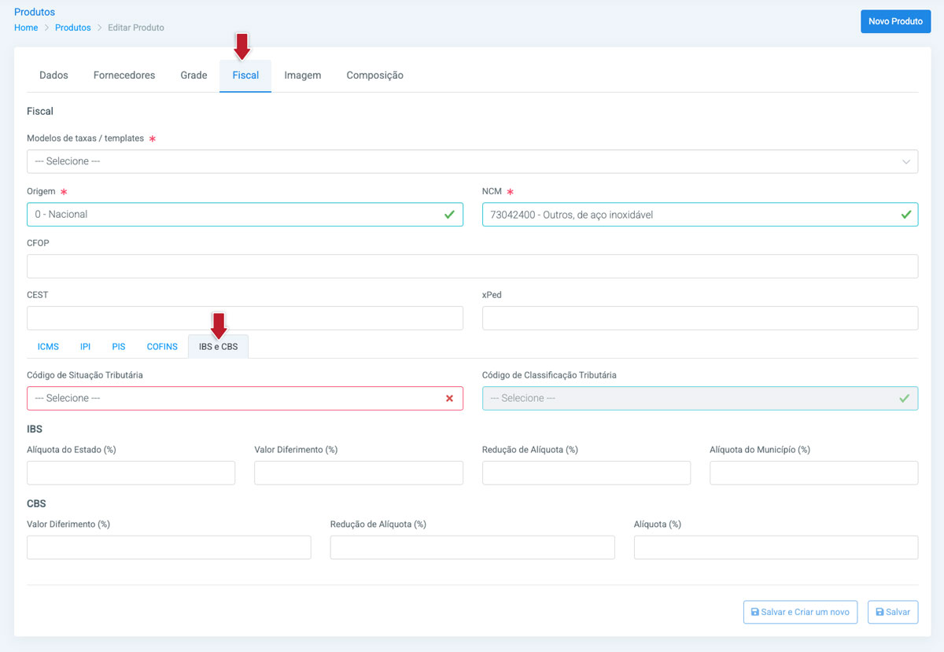Click the Salvar button
Screen dimensions: 944x652
pyautogui.click(x=892, y=612)
